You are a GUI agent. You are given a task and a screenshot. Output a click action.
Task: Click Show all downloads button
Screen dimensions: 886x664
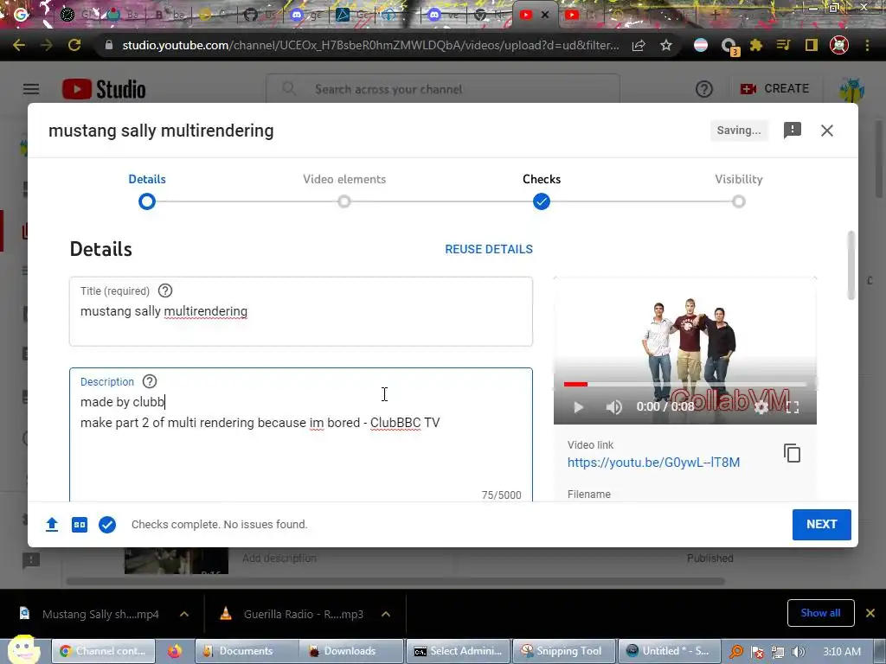820,613
